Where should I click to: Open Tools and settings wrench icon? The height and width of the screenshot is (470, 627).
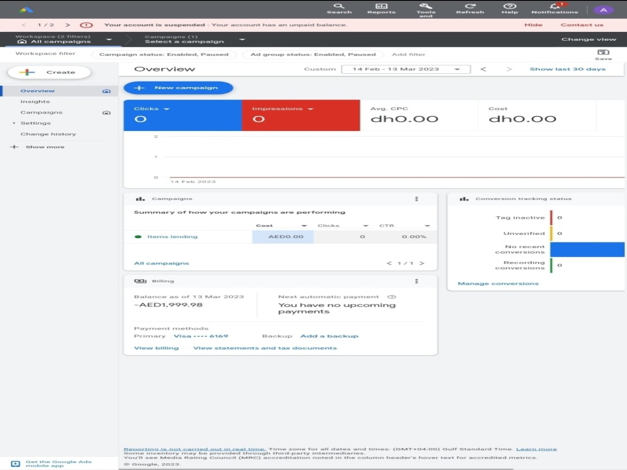point(426,6)
